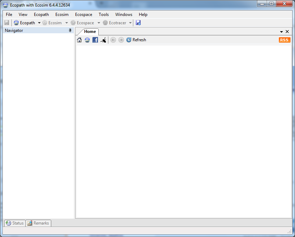Click the Ecospace toolbar button

[82, 23]
